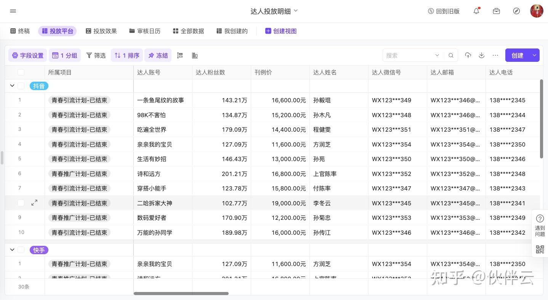The image size is (548, 300).
Task: Collapse the 快手 group
Action: 12,250
